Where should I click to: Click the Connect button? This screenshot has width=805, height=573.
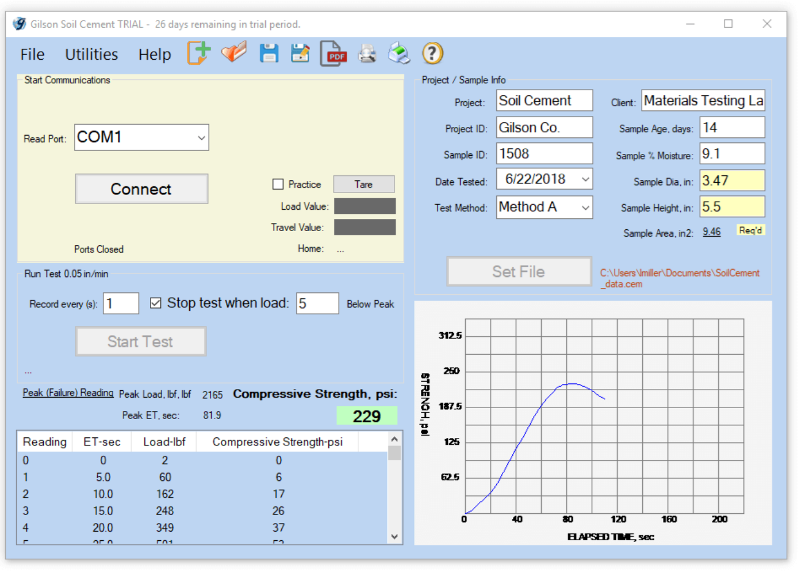tap(141, 189)
